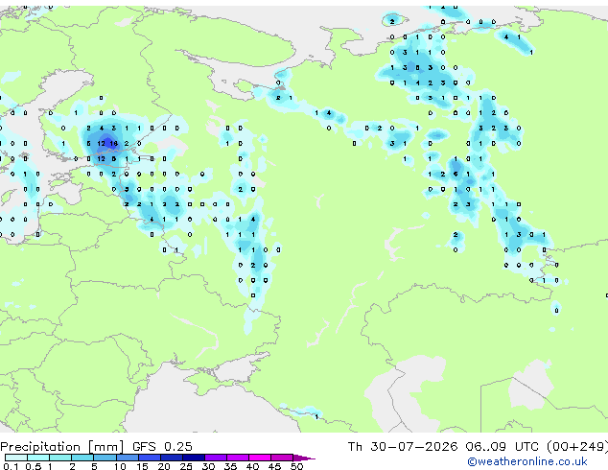Click the '(00+249)' forecast offset label

(577, 447)
